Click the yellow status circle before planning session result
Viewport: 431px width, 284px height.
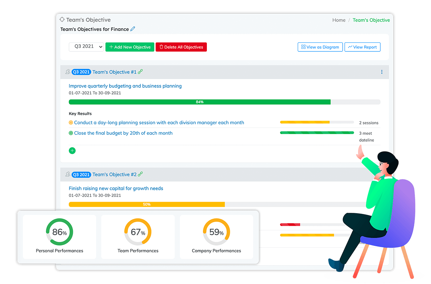(x=71, y=122)
